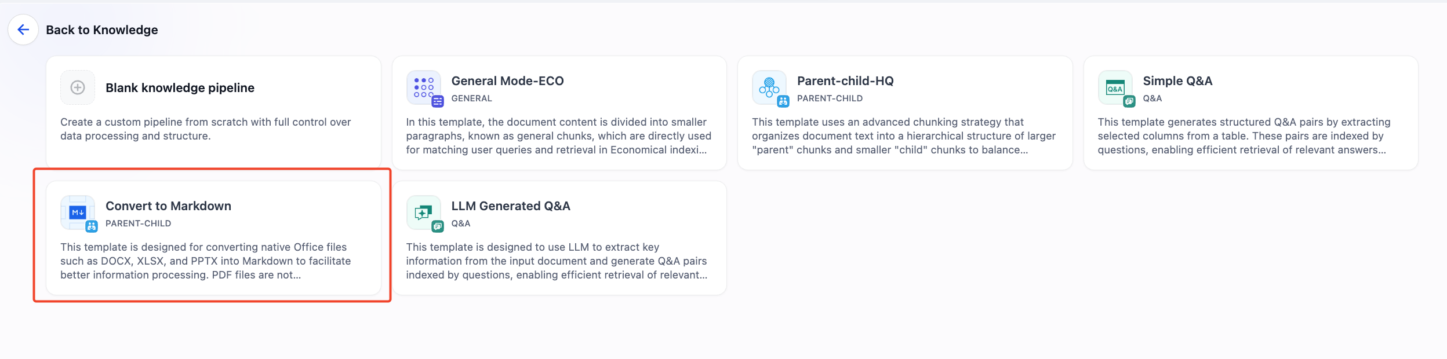Select the Convert to Markdown title

[x=168, y=206]
